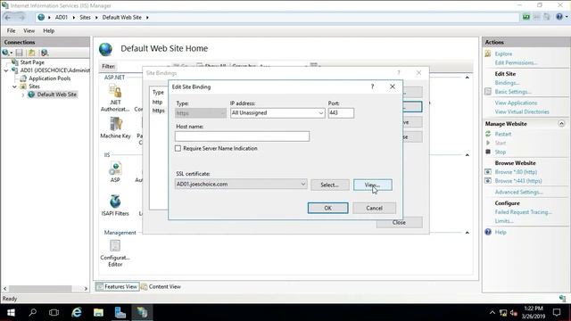The width and height of the screenshot is (571, 321).
Task: Click Cancel in Edit Site Binding
Action: point(374,208)
